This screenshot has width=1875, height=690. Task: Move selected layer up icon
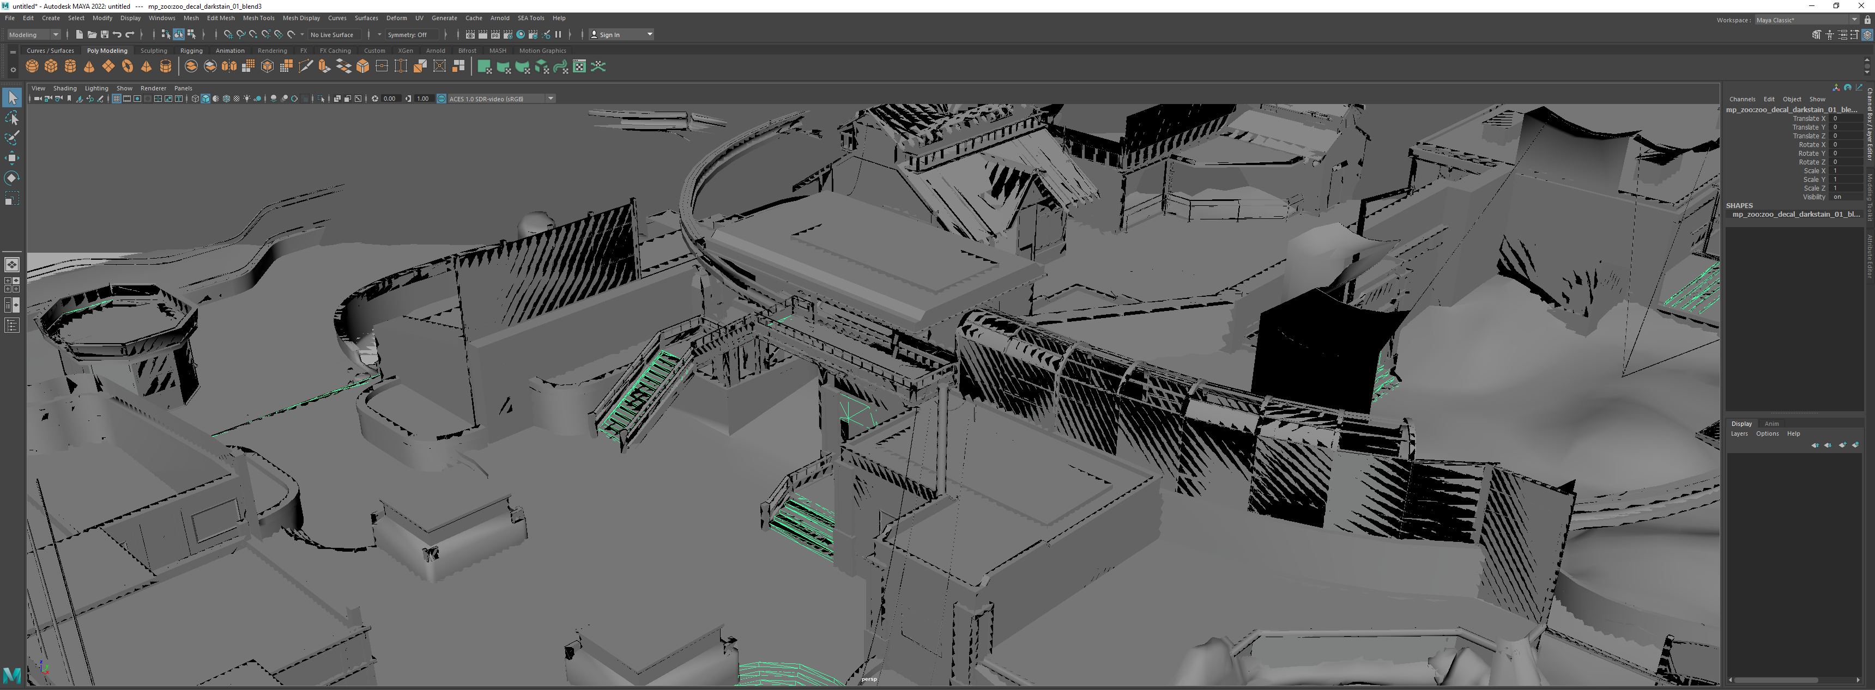(x=1814, y=445)
